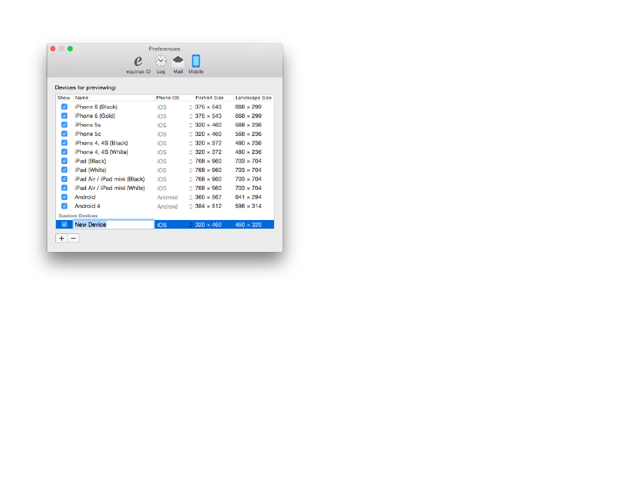Toggle Show checkbox for iPad Air / iPad mini (White)
This screenshot has width=636, height=482.
click(x=64, y=188)
